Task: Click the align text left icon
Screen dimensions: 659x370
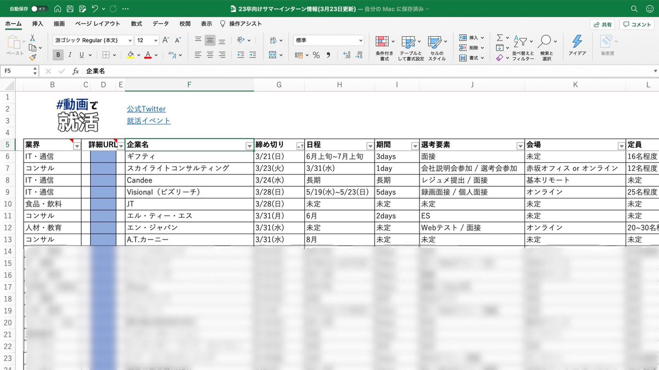Action: click(x=198, y=55)
